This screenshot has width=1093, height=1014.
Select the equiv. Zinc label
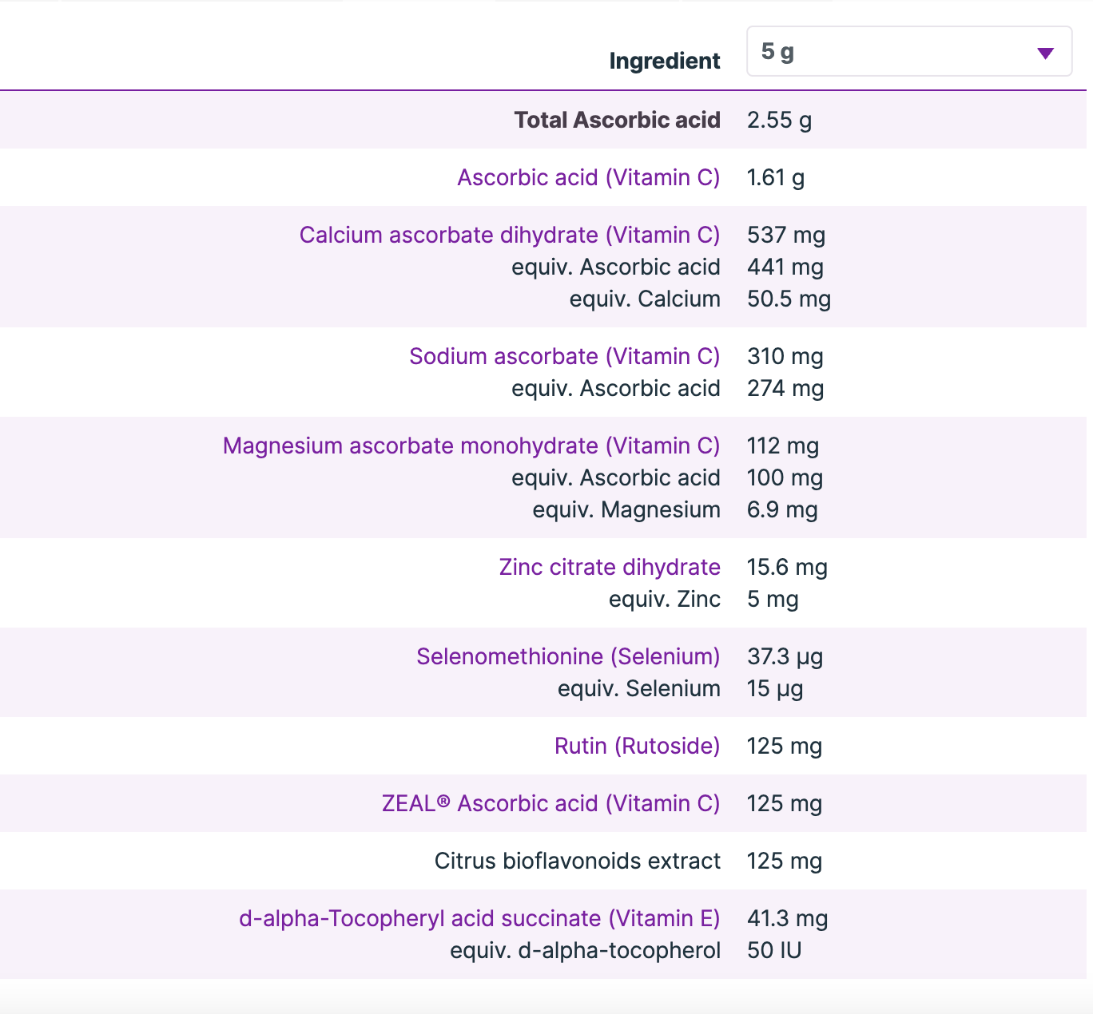click(x=665, y=599)
